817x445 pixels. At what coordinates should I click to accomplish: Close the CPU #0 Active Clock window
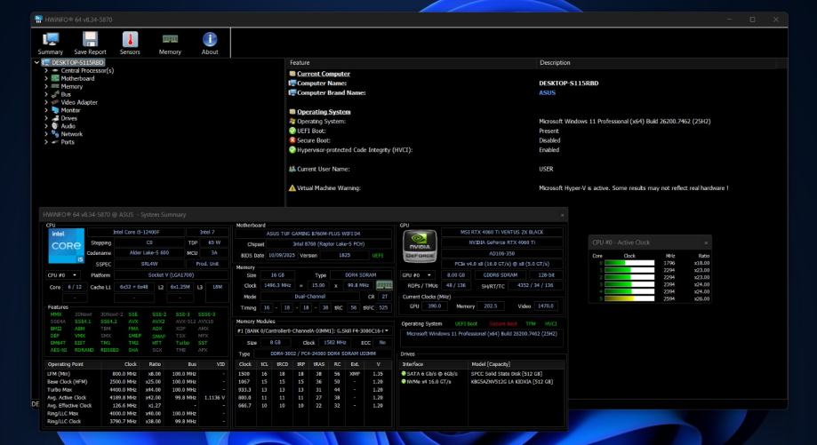706,242
